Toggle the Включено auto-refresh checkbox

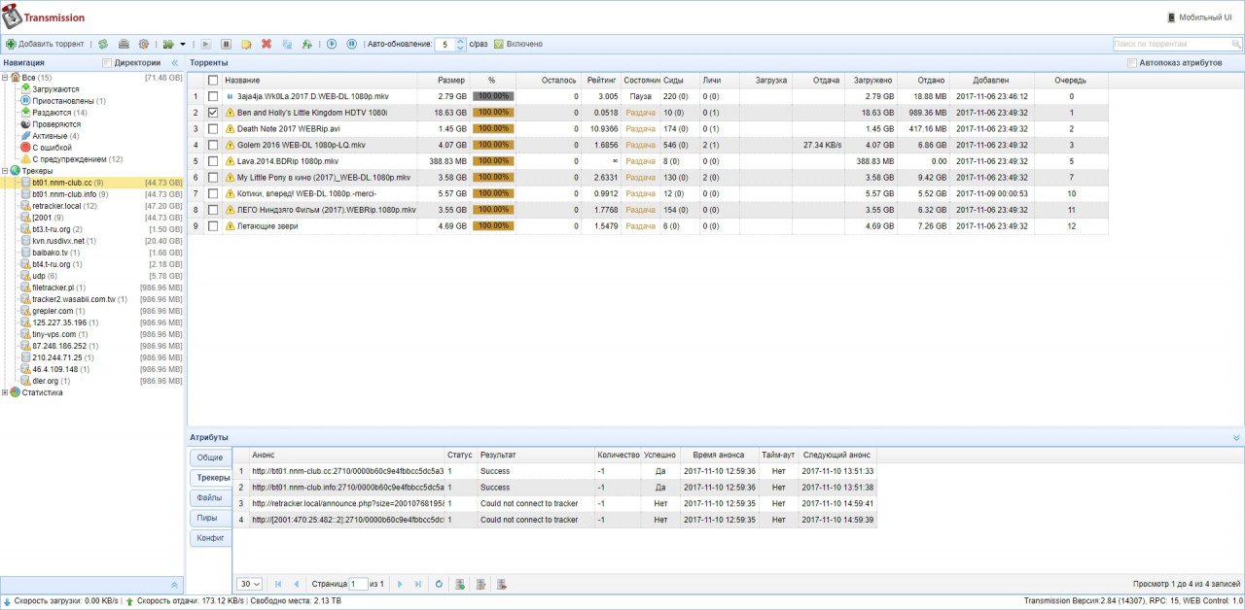499,44
